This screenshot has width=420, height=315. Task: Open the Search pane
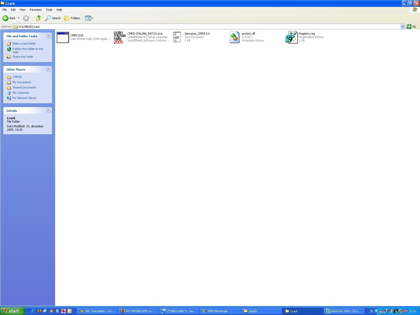tap(53, 18)
